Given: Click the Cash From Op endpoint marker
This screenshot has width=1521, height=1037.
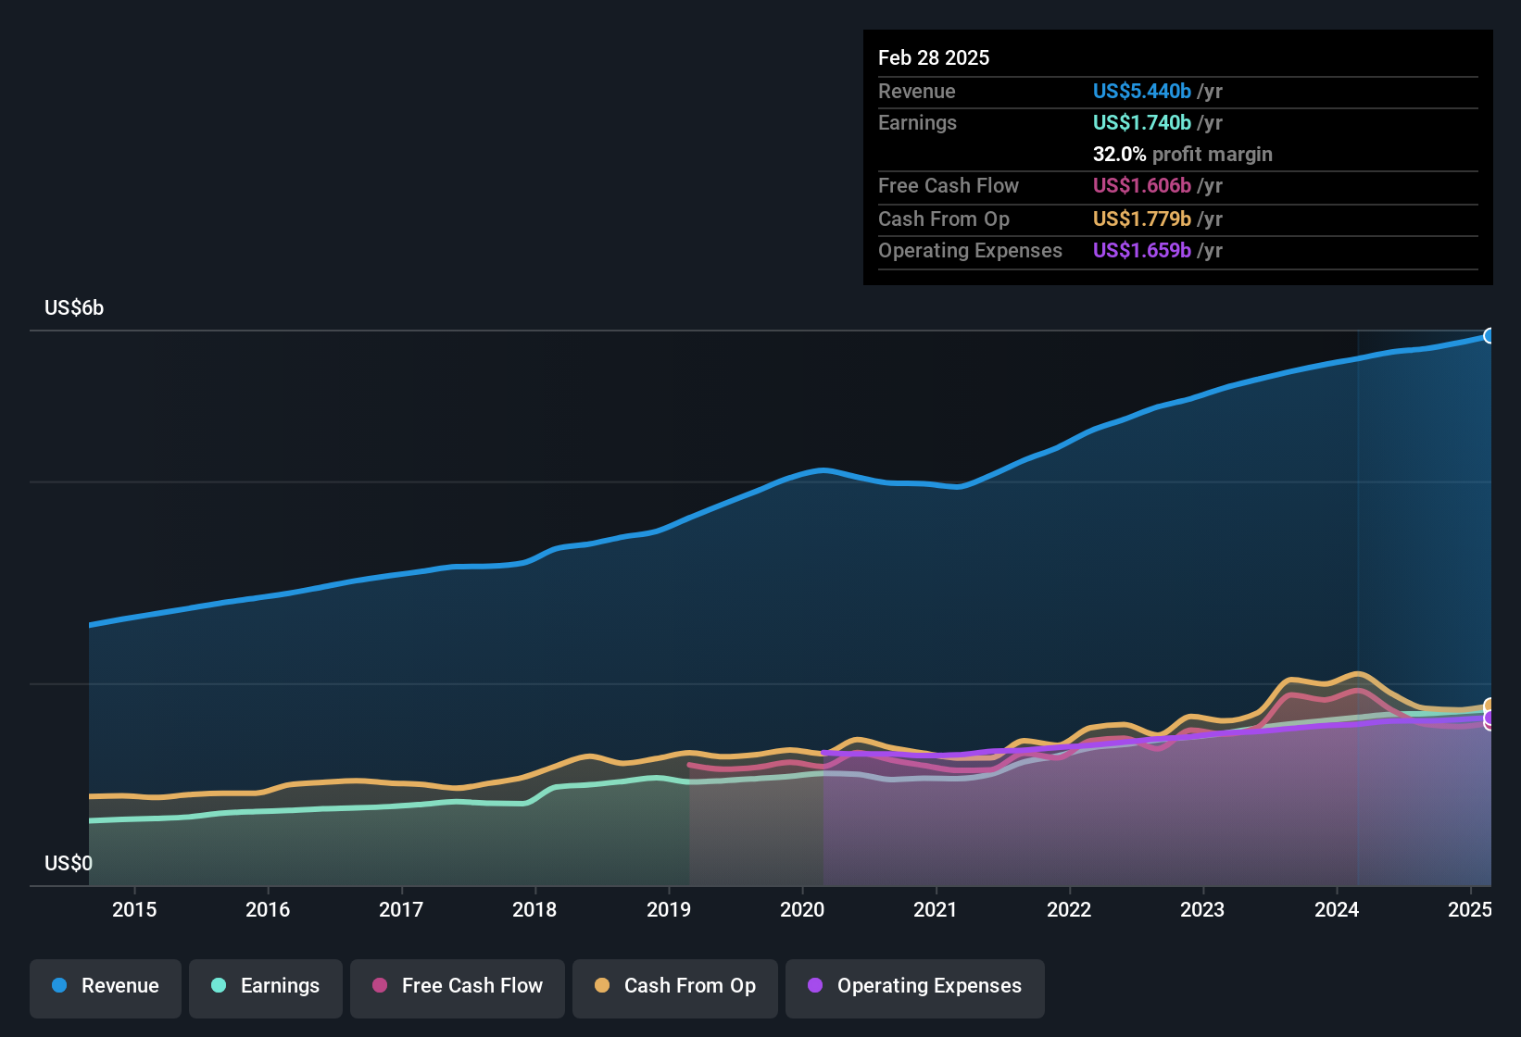Looking at the screenshot, I should (x=1490, y=706).
